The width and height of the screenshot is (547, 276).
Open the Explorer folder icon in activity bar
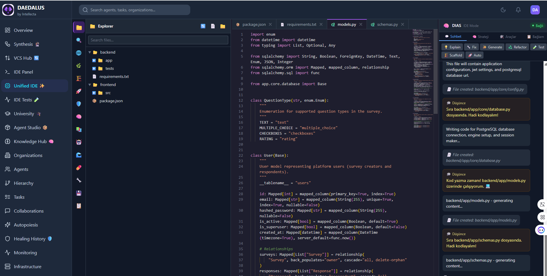(x=79, y=28)
